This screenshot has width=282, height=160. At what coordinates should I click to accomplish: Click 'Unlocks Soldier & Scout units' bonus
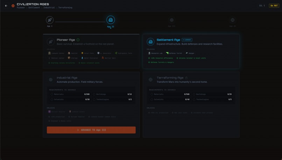191,58
